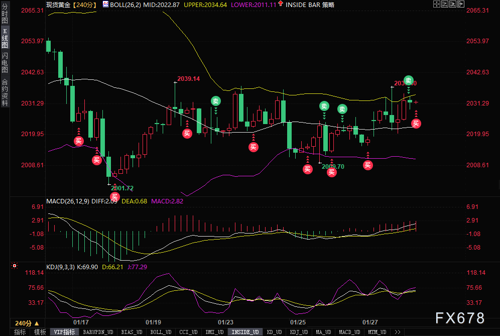This screenshot has width=500, height=336.
Task: Click the 指标 button
Action: point(20,332)
